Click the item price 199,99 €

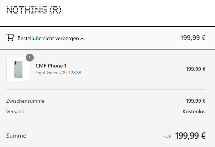click(x=196, y=69)
